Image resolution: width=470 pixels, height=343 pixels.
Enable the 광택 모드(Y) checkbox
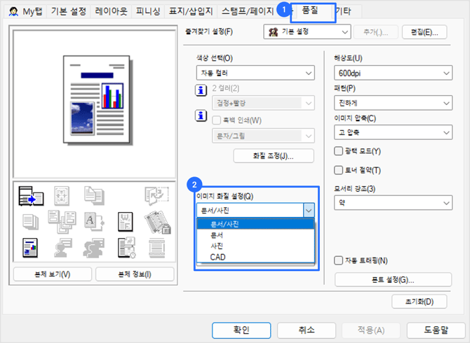pyautogui.click(x=338, y=151)
